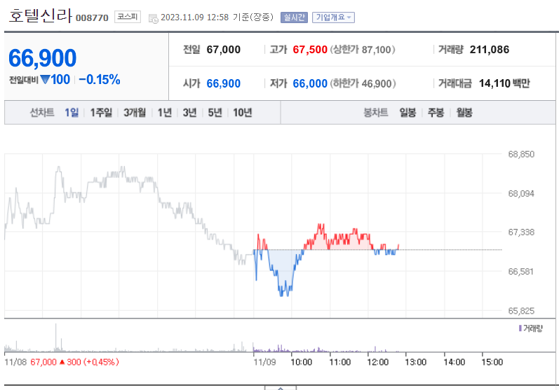559x390 pixels.
Task: Click the 전일 value 67,000
Action: 224,50
